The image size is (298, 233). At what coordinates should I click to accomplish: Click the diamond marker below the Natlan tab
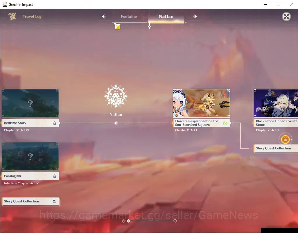(x=149, y=26)
